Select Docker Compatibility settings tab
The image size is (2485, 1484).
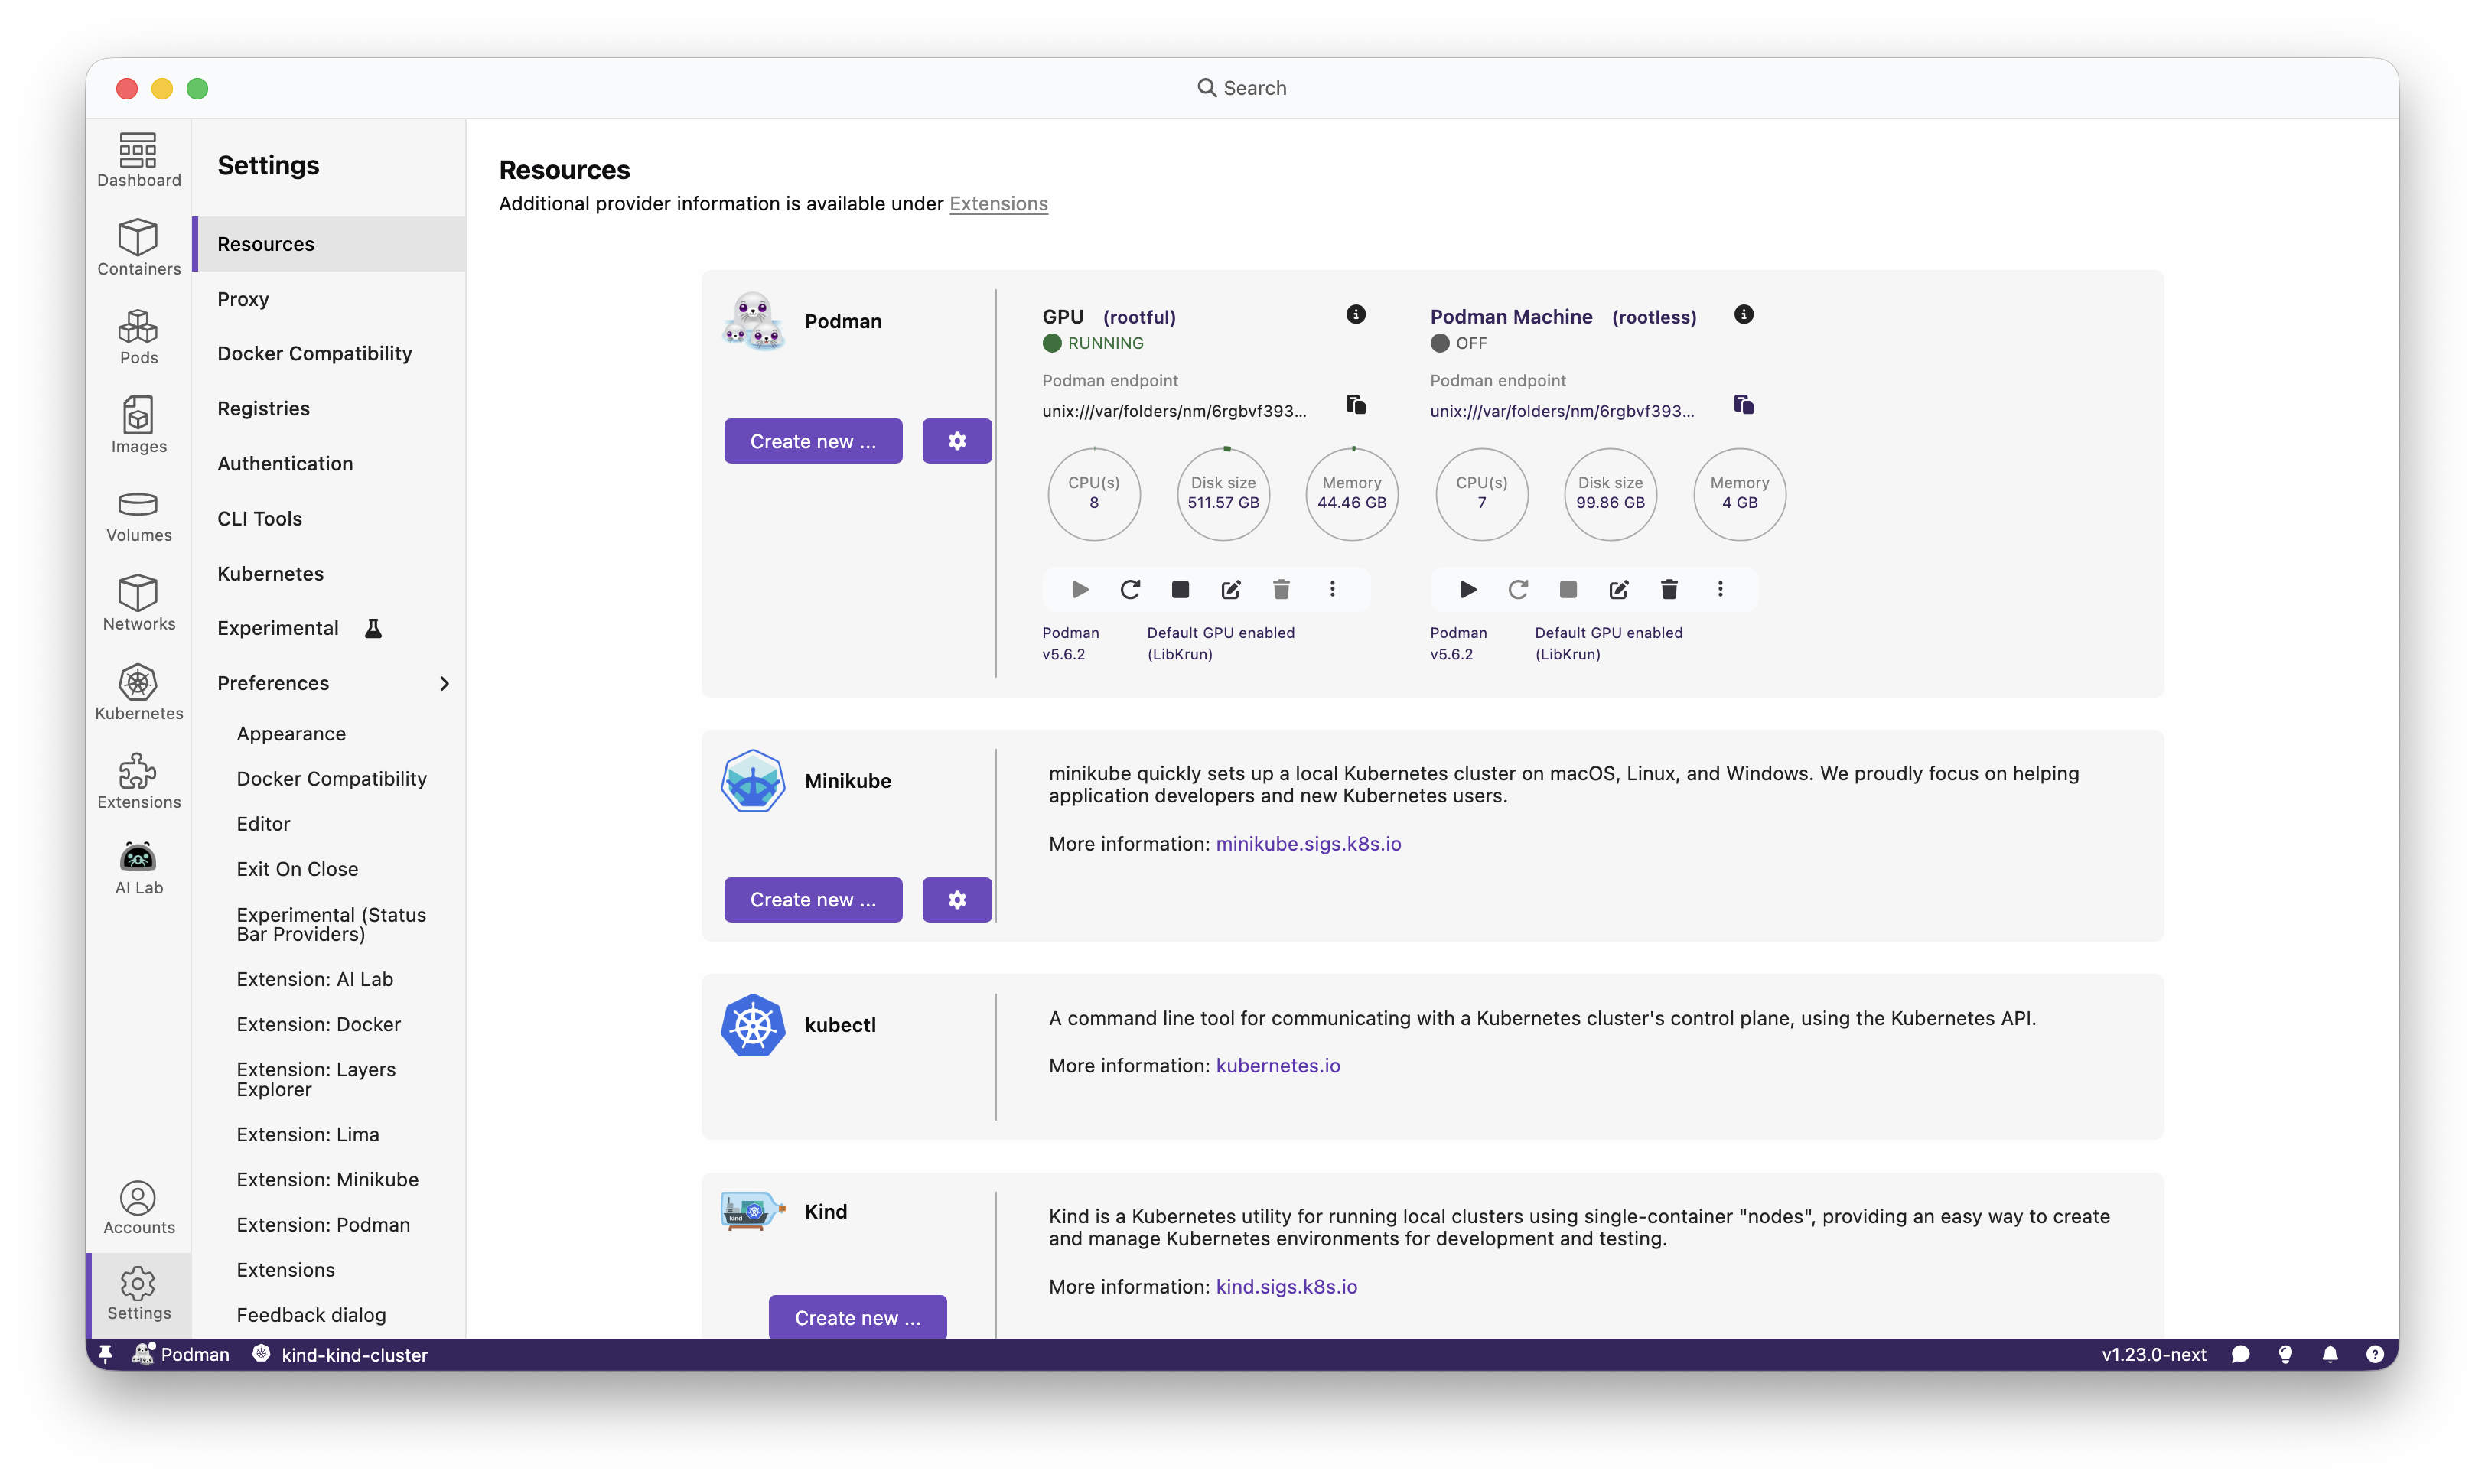point(314,353)
